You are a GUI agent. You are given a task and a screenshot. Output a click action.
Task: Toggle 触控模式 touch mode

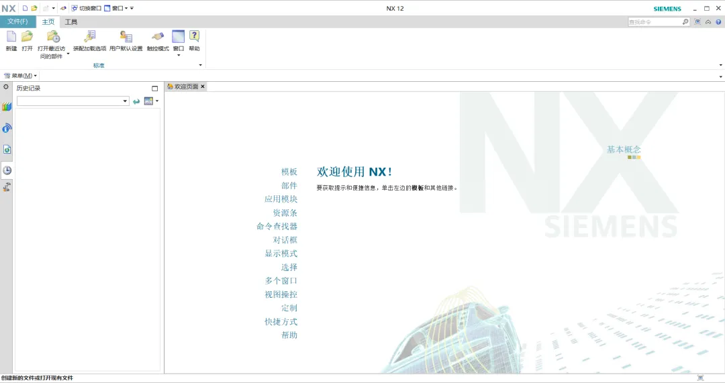tap(158, 41)
